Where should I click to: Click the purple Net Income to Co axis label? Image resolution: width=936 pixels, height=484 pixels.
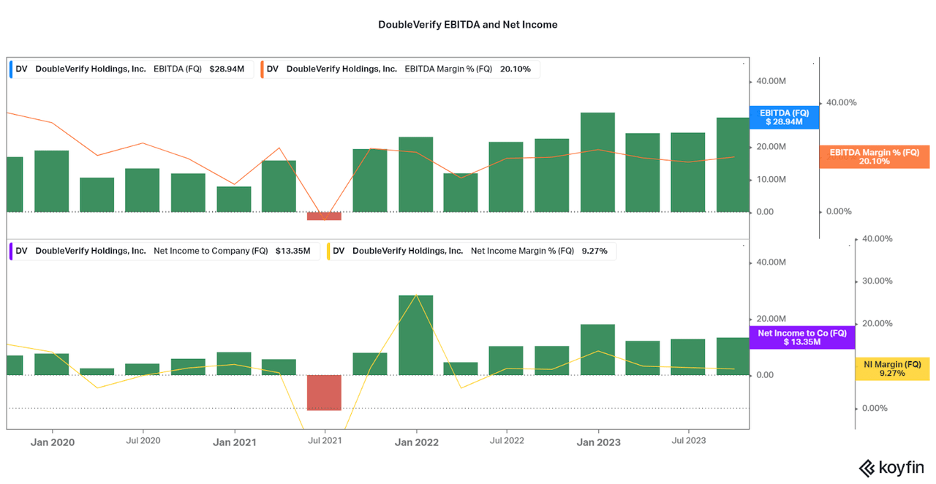(802, 337)
